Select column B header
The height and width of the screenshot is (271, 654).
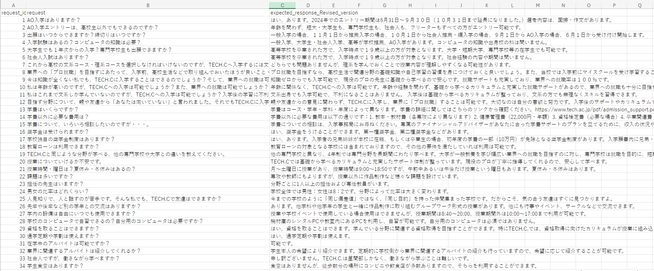148,5
